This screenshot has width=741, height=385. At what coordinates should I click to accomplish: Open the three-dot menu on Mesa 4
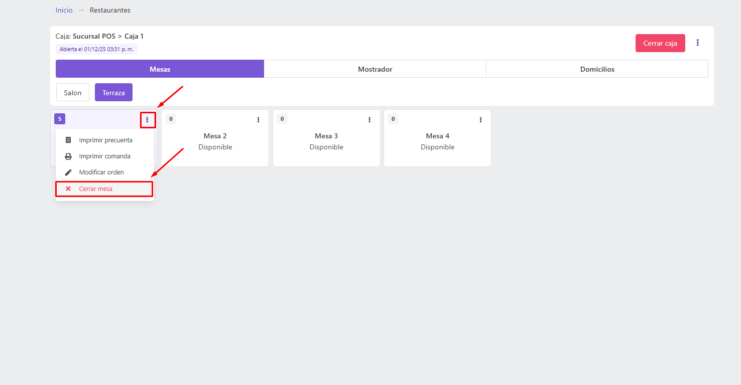(x=480, y=120)
